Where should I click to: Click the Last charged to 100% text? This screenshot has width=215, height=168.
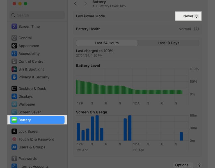click(95, 51)
